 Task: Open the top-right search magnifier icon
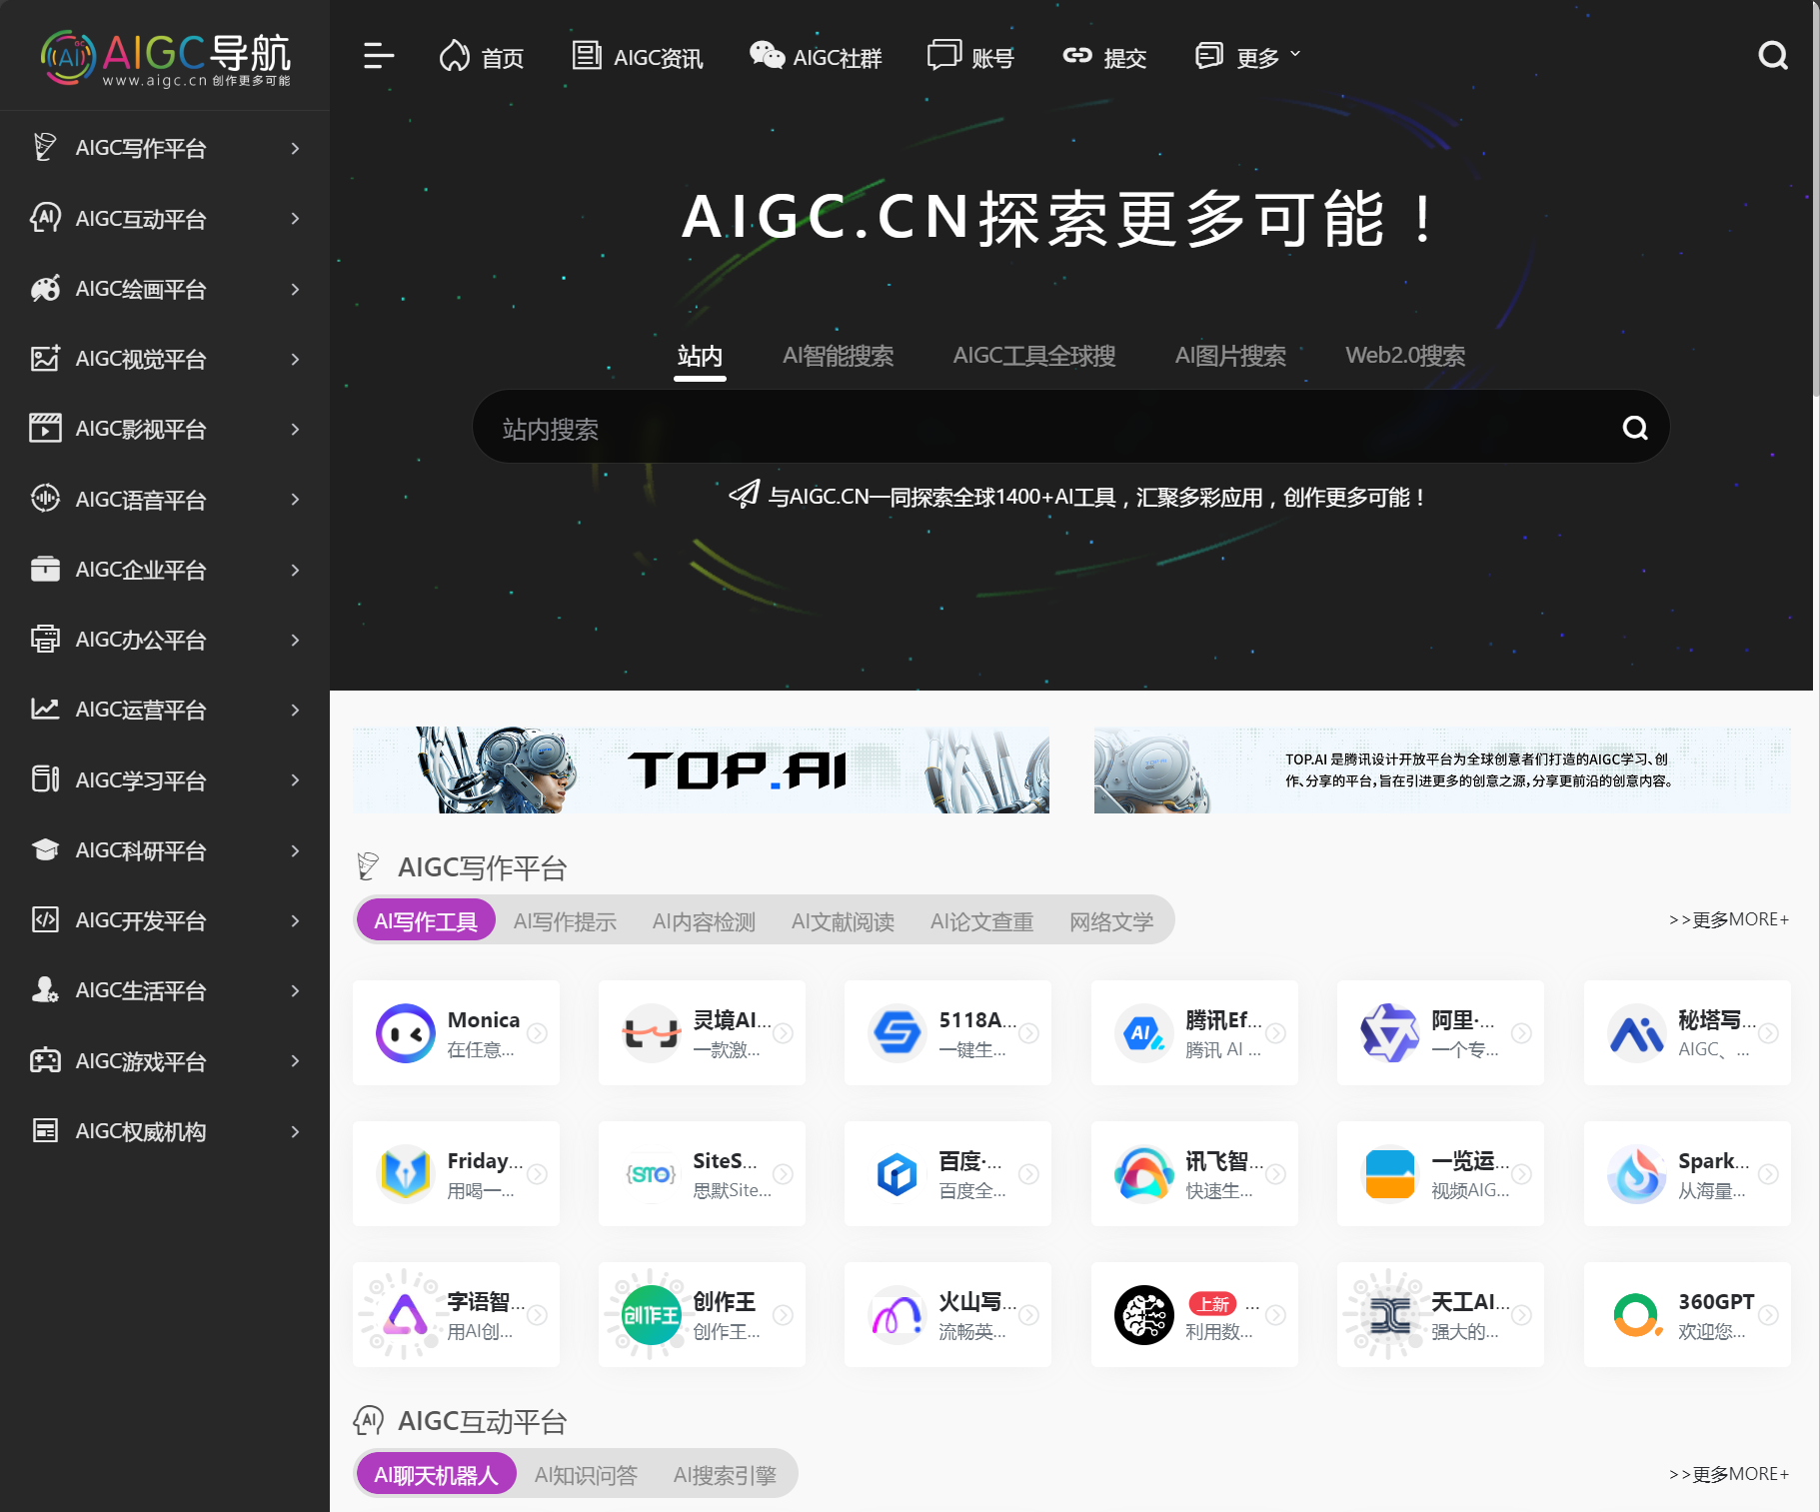tap(1773, 56)
